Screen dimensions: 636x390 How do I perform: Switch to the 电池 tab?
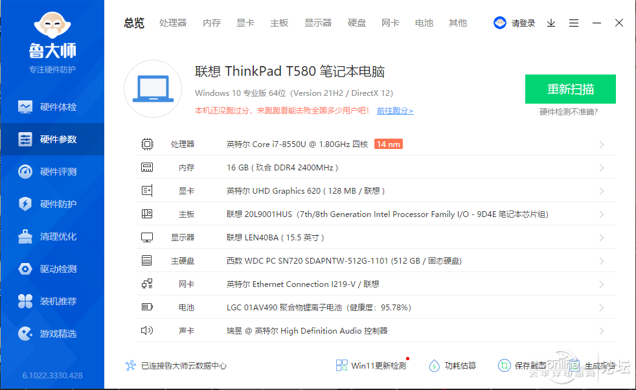coord(424,23)
